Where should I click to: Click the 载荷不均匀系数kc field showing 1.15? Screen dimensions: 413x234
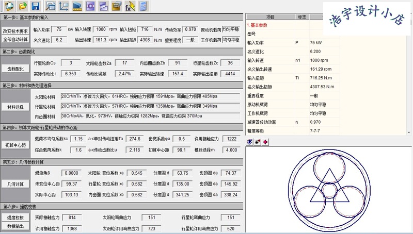pyautogui.click(x=78, y=139)
